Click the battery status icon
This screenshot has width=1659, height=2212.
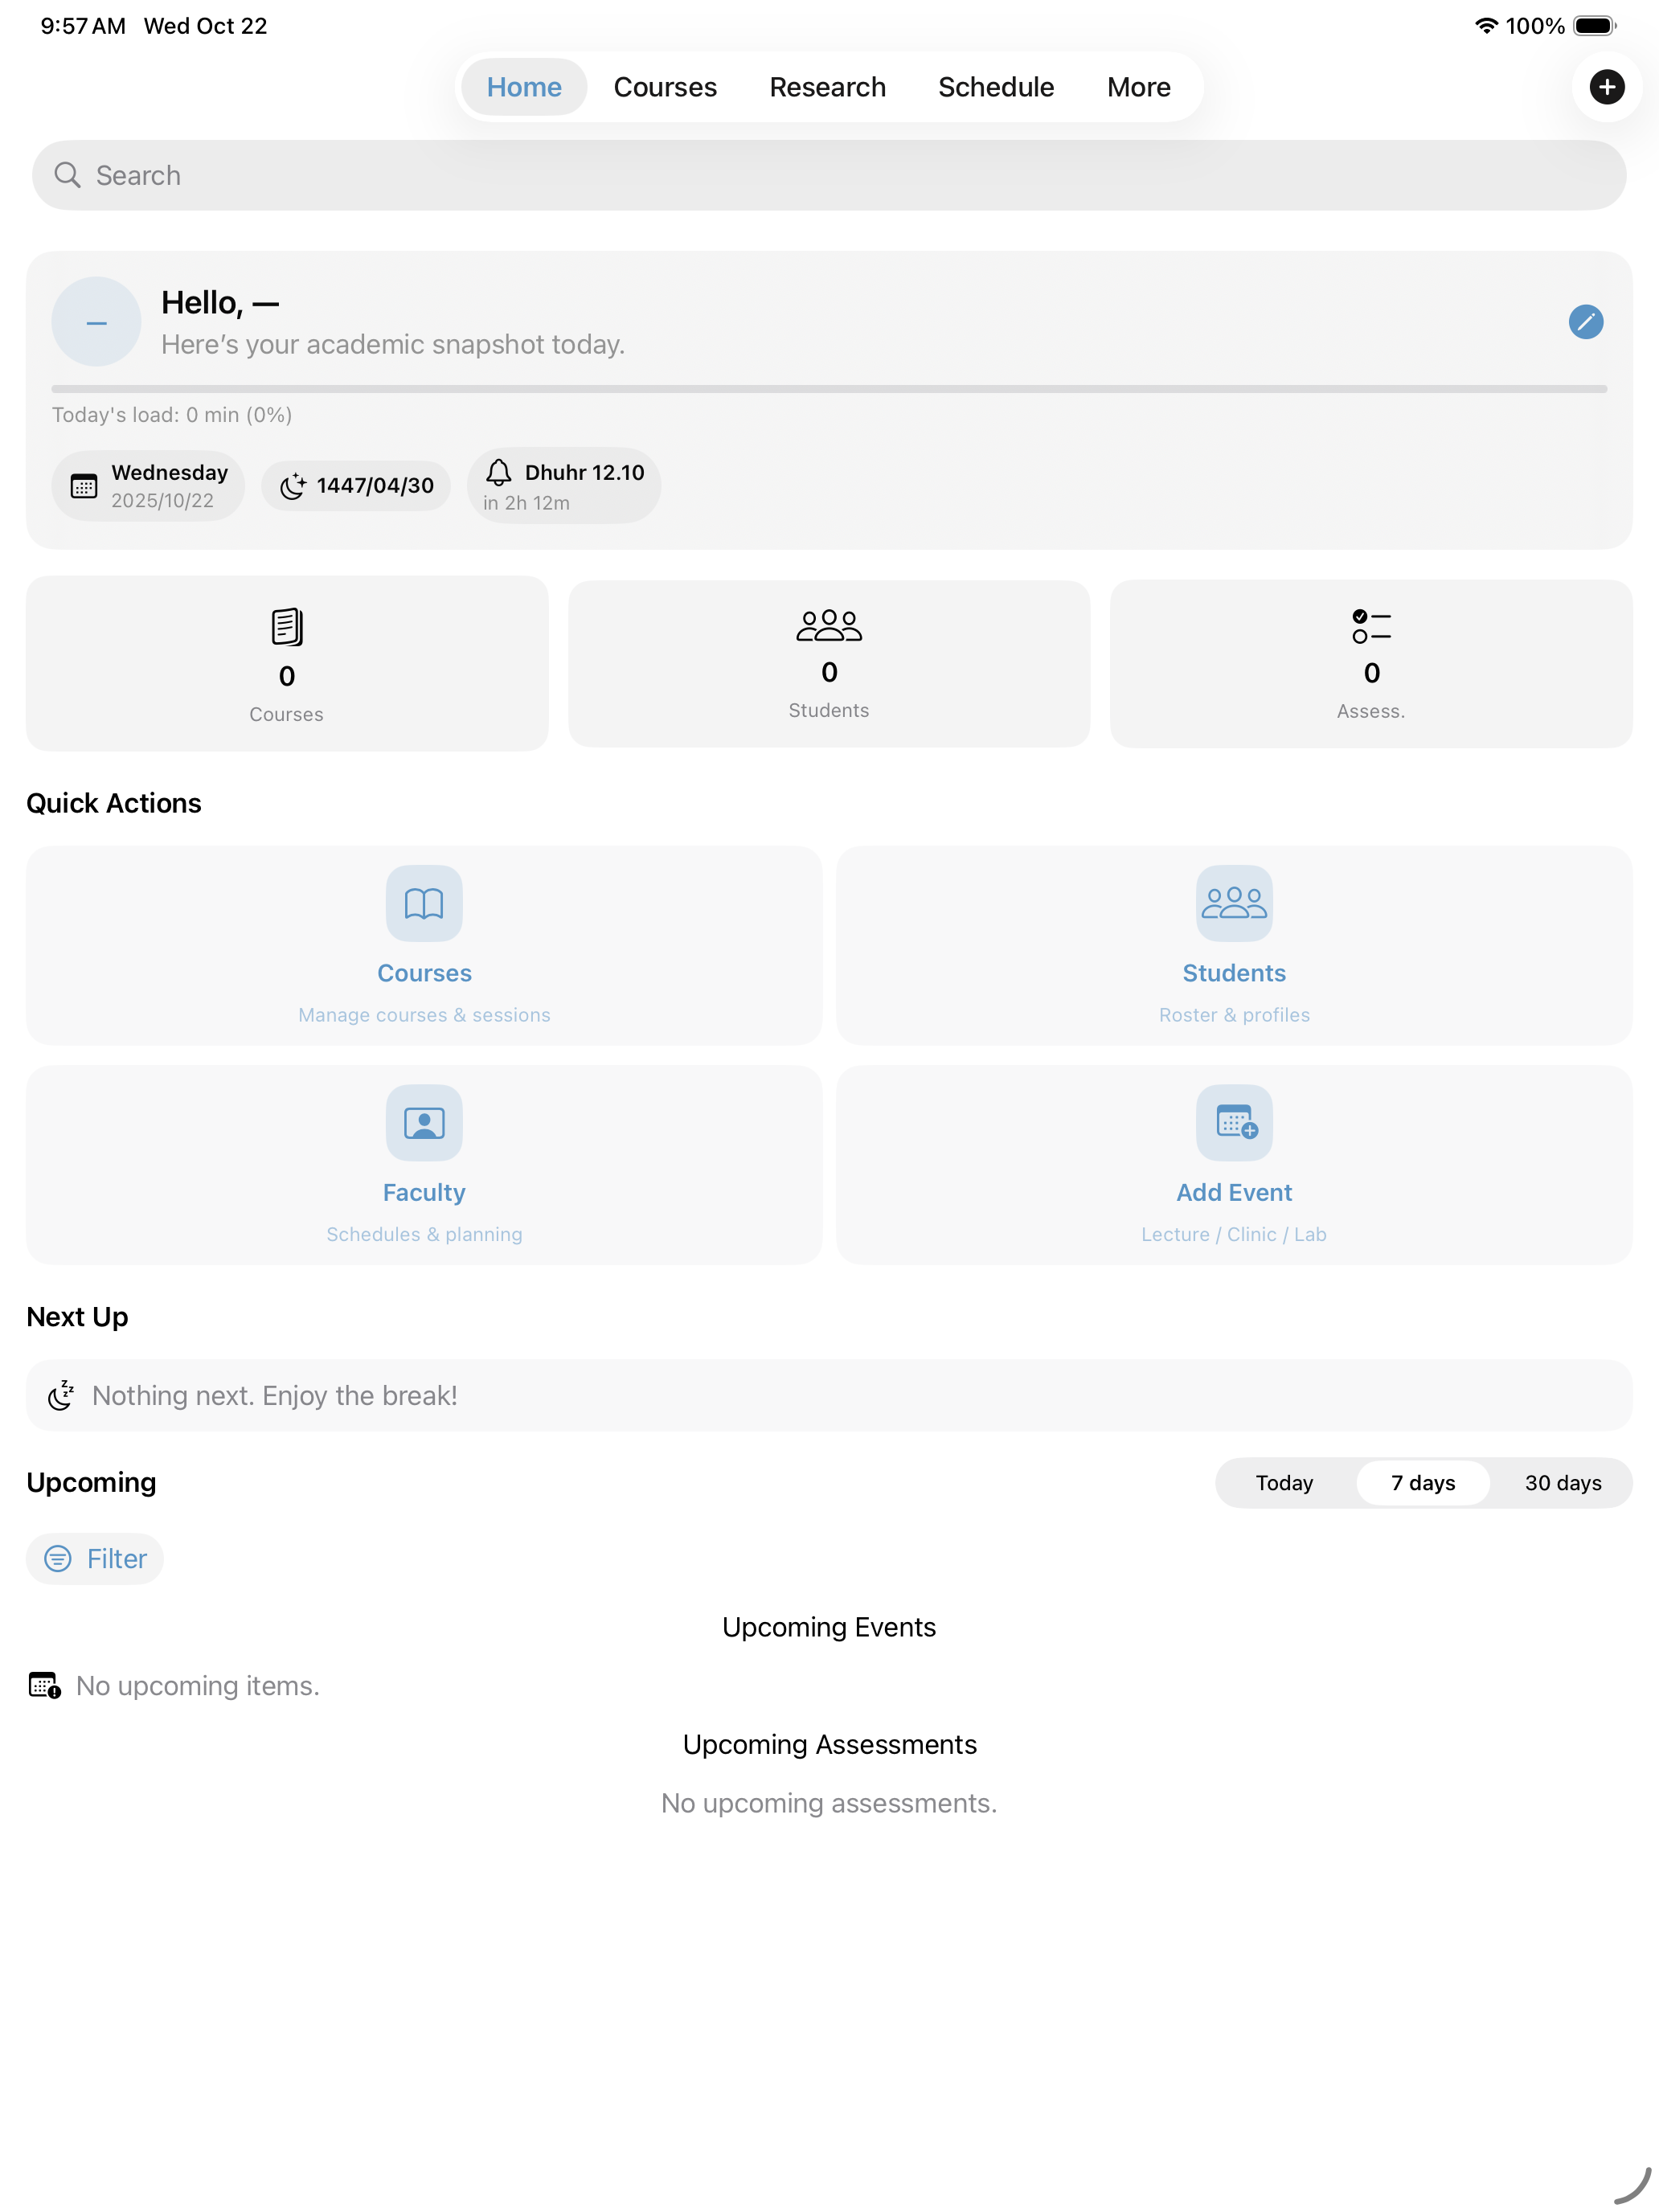(1594, 26)
